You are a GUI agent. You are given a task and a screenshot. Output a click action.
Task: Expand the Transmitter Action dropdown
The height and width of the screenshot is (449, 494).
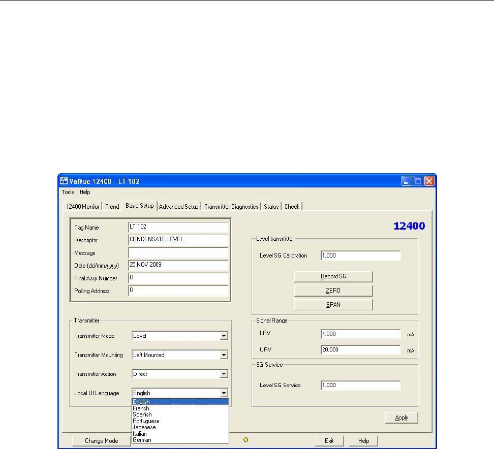tap(224, 374)
